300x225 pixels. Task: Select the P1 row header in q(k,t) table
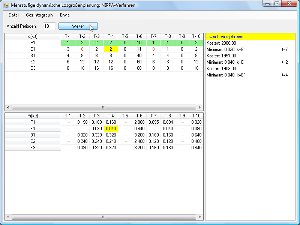click(x=33, y=43)
